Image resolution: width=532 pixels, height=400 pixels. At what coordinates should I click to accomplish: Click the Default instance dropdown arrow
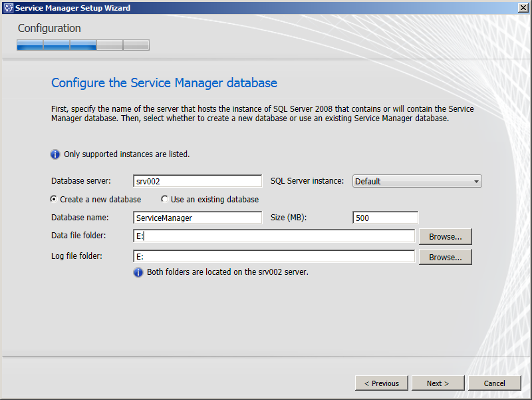pyautogui.click(x=476, y=182)
